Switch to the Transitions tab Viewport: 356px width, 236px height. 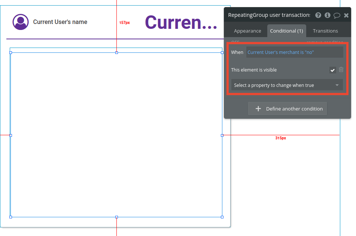tap(325, 31)
